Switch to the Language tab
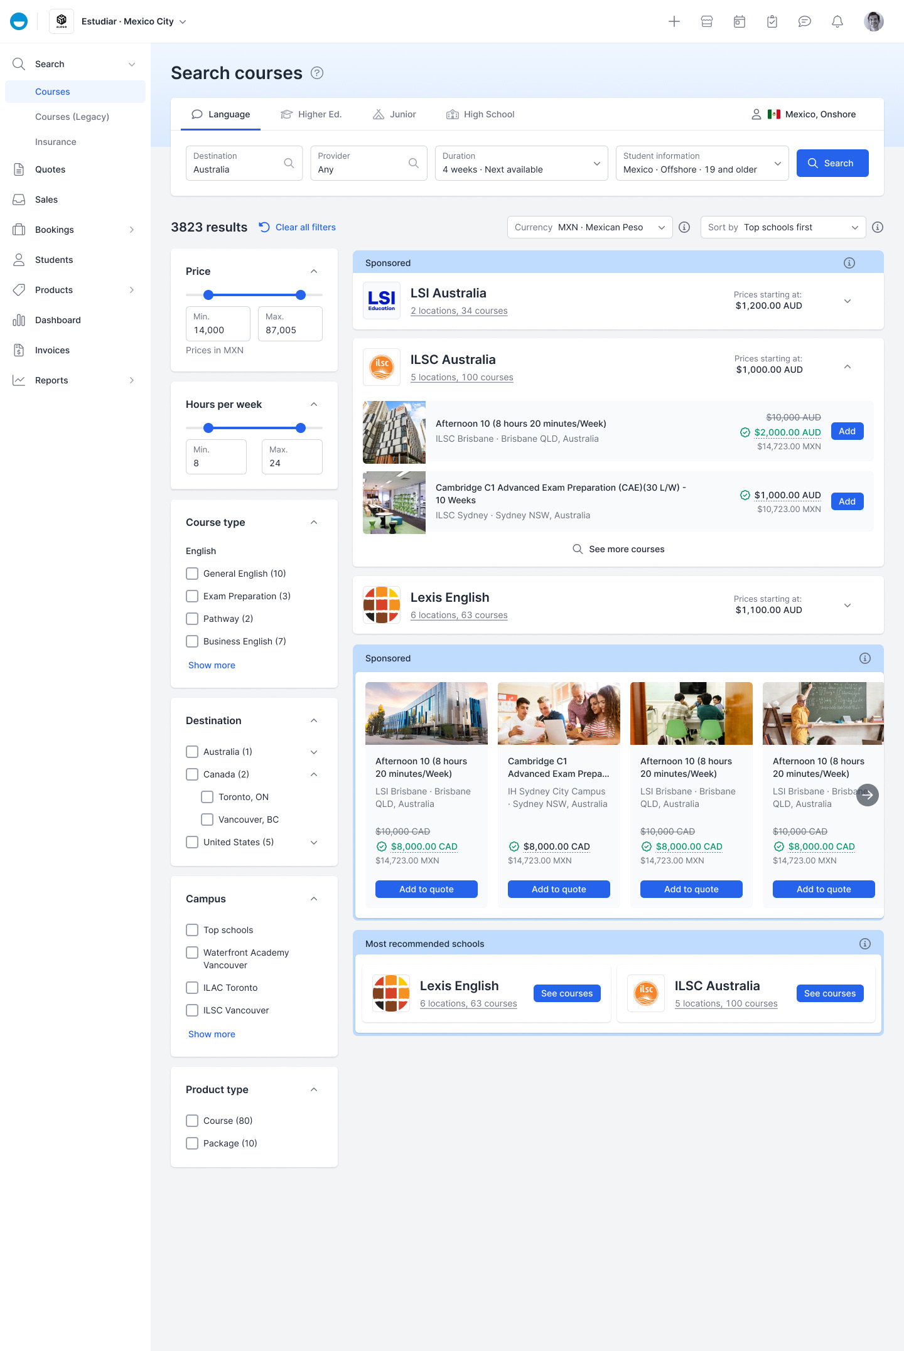The width and height of the screenshot is (904, 1351). [221, 114]
